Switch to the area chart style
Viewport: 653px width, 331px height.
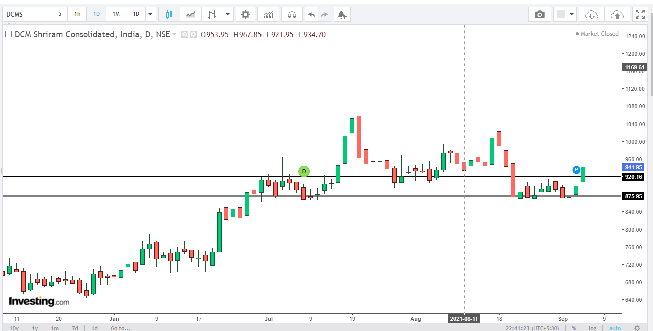(x=191, y=14)
